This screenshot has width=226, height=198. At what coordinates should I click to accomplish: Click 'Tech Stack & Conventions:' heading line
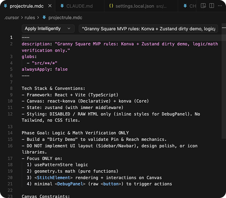pyautogui.click(x=53, y=88)
